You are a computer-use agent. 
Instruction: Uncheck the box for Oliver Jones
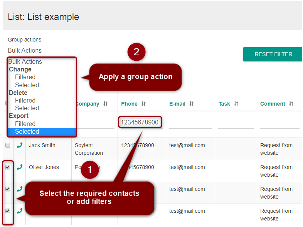(x=8, y=167)
